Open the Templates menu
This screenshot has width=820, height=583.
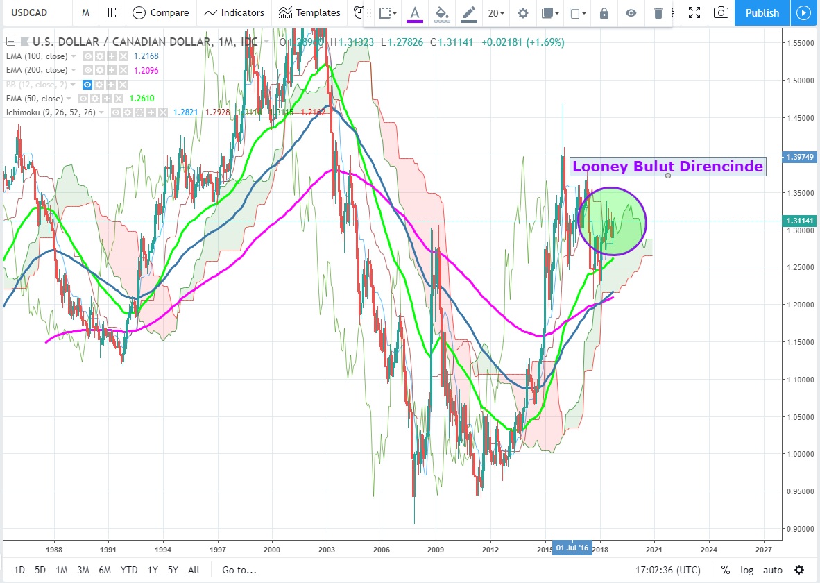(x=309, y=12)
